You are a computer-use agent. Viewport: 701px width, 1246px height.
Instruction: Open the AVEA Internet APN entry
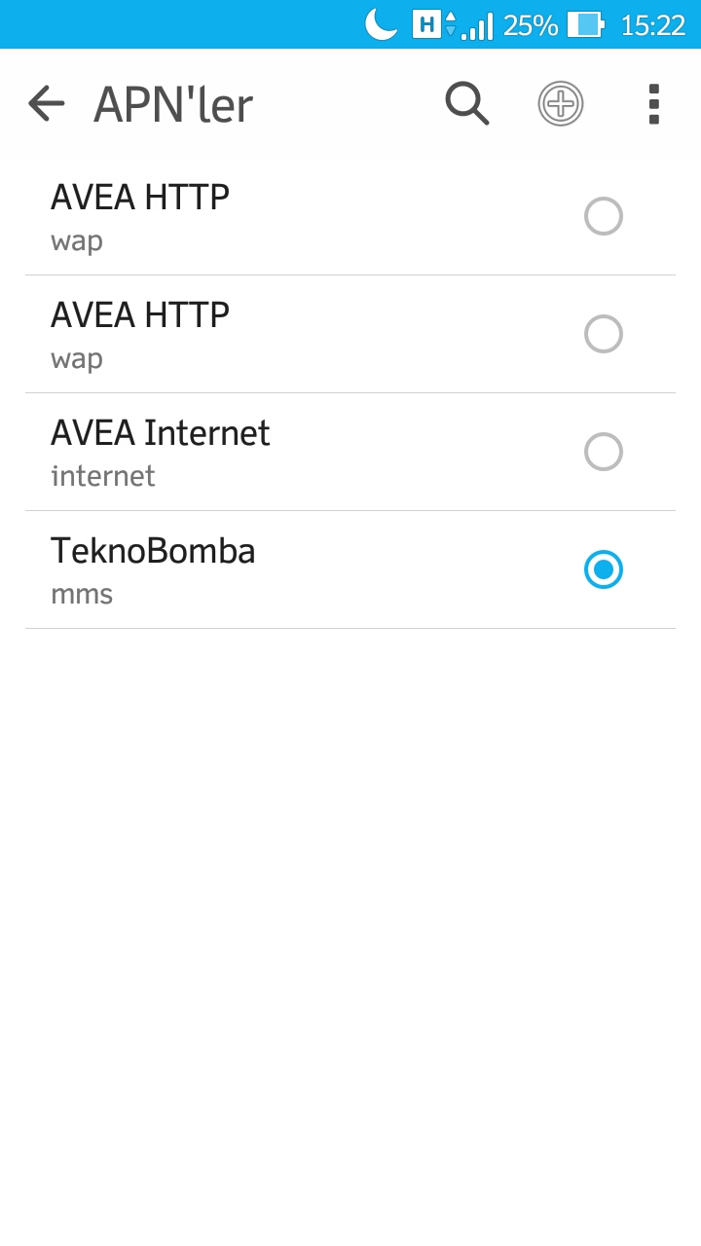pos(350,452)
